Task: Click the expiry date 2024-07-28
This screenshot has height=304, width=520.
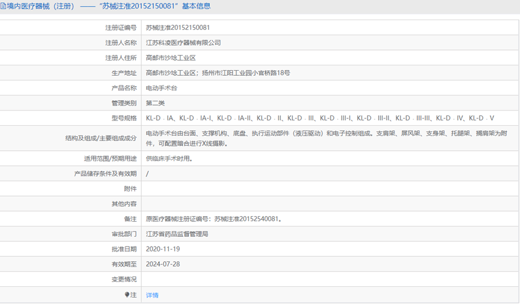Action: tap(163, 264)
